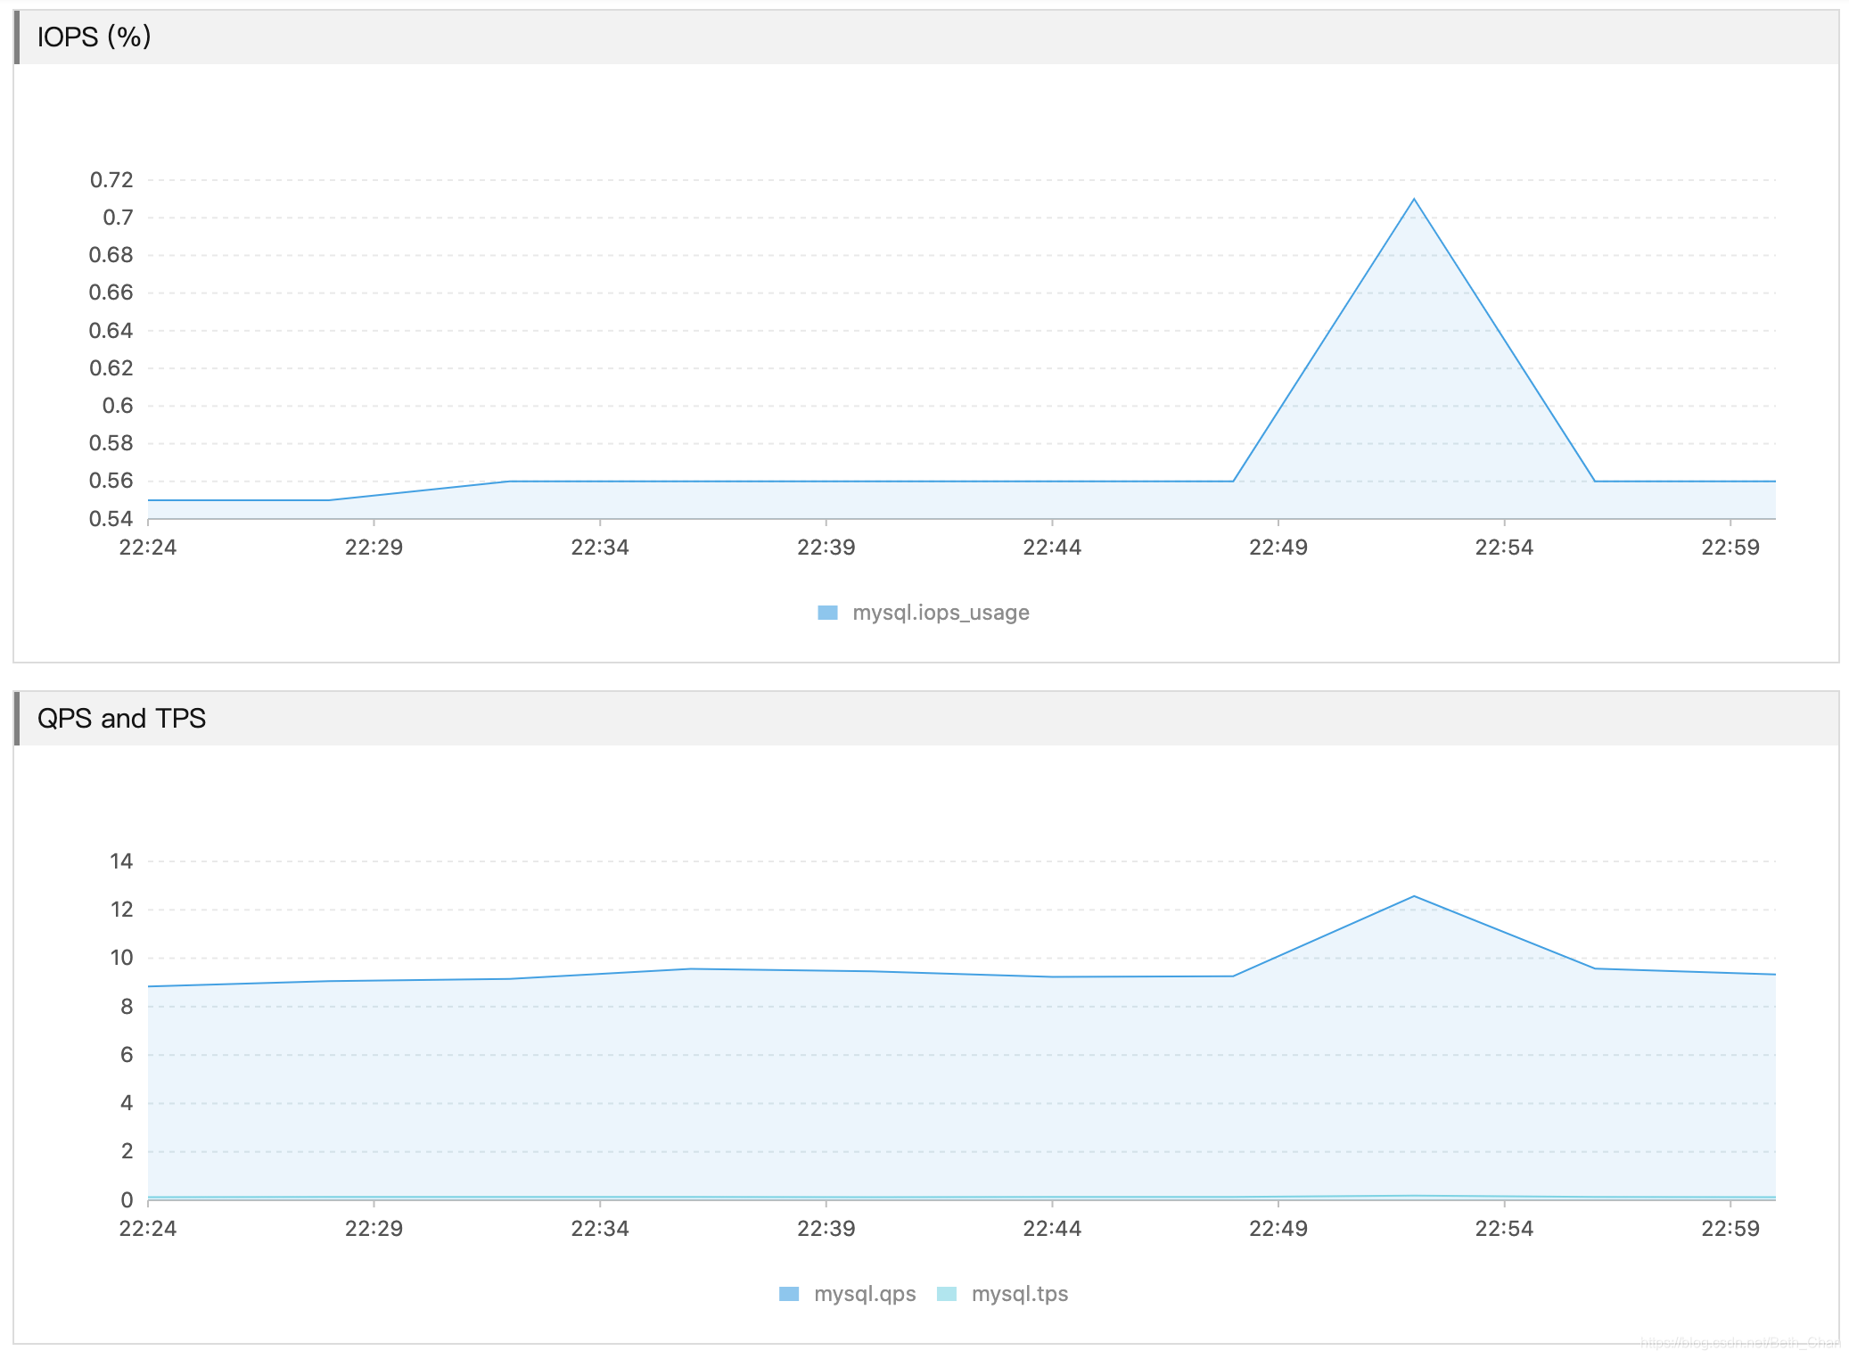
Task: Click 22:24 start label on IOPS chart
Action: pyautogui.click(x=148, y=548)
